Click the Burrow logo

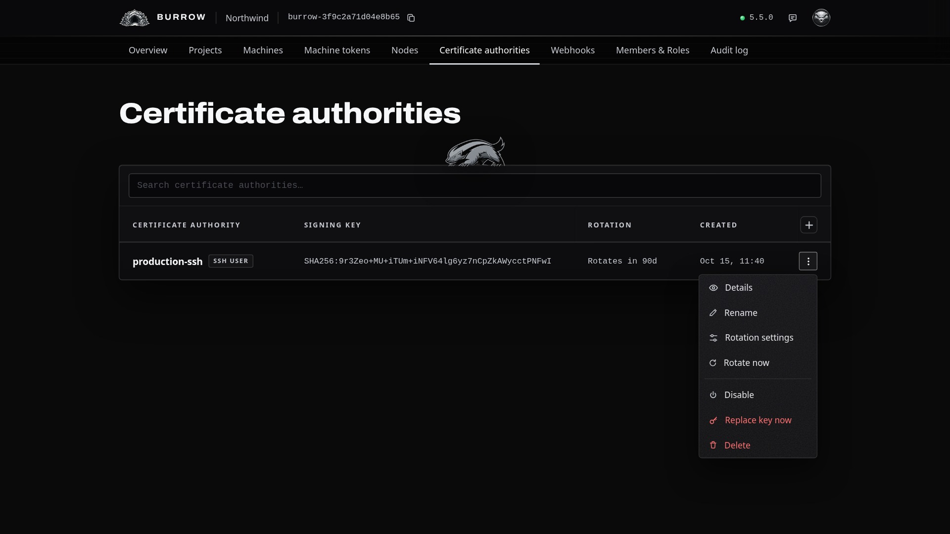pos(163,18)
